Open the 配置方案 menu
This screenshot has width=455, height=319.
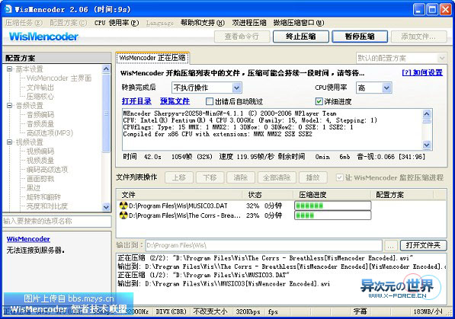tap(68, 23)
